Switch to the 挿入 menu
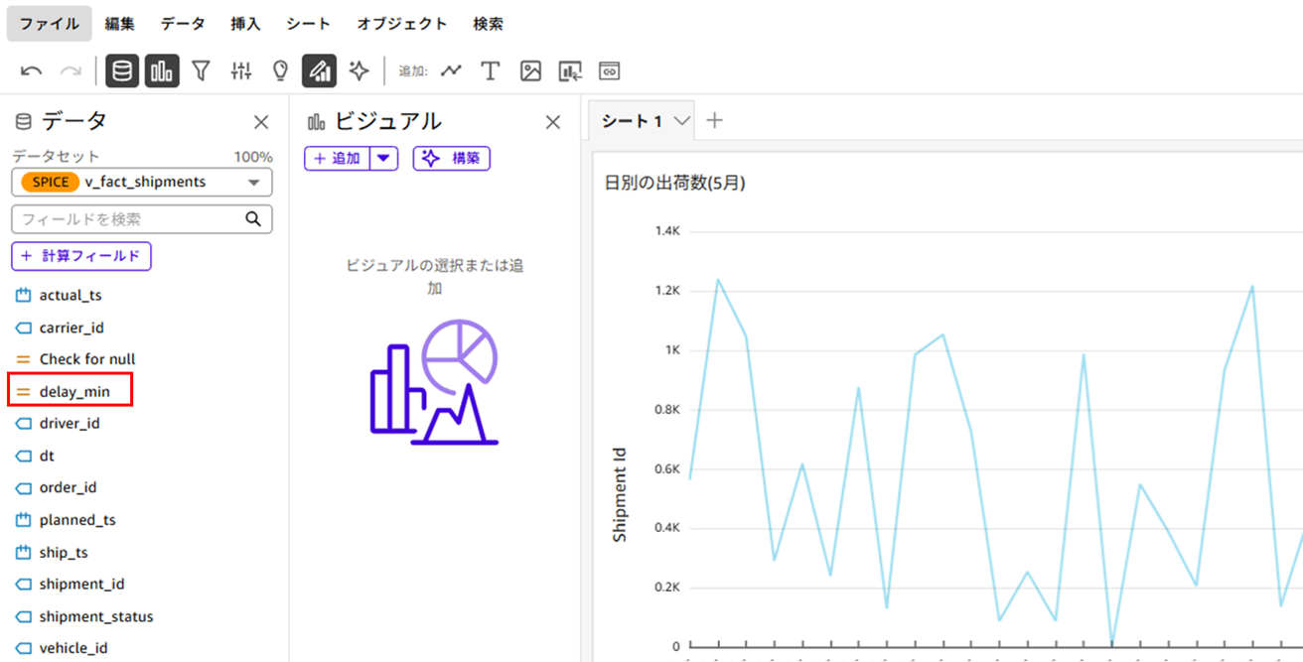Screen dimensions: 1303x662 coord(244,23)
